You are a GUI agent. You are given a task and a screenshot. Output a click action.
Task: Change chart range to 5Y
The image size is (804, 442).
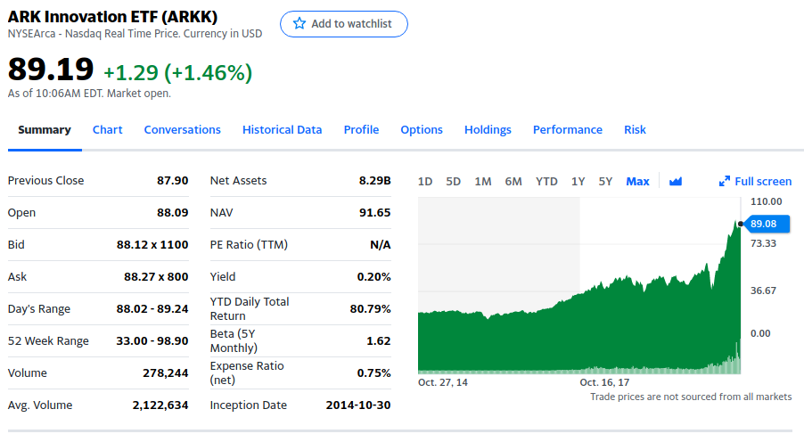(x=605, y=181)
